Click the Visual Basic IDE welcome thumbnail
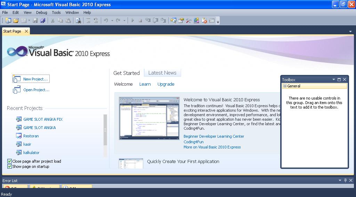This screenshot has height=197, width=356. point(149,118)
